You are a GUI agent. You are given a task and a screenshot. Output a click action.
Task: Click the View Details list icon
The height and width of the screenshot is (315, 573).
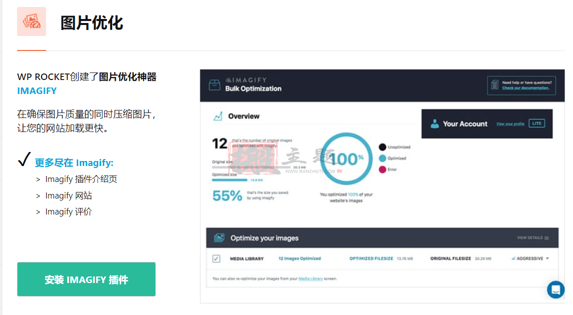pyautogui.click(x=546, y=238)
